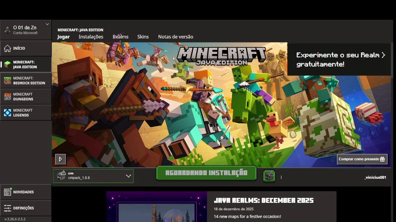Click the Legends game icon

click(7, 113)
